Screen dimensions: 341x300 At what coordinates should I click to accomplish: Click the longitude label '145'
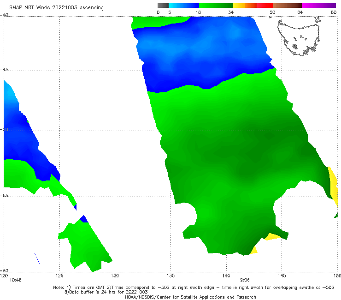click(282, 276)
